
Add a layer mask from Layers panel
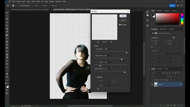pos(168,105)
